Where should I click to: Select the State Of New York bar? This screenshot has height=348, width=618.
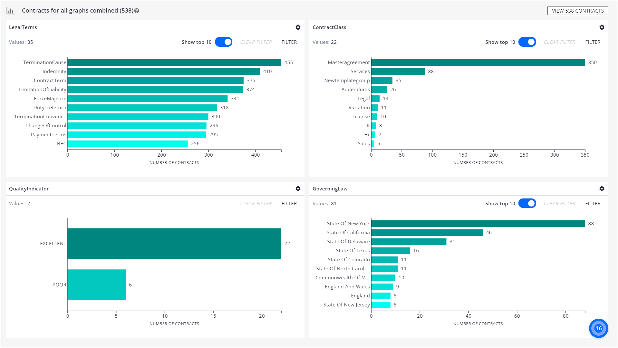tap(478, 224)
